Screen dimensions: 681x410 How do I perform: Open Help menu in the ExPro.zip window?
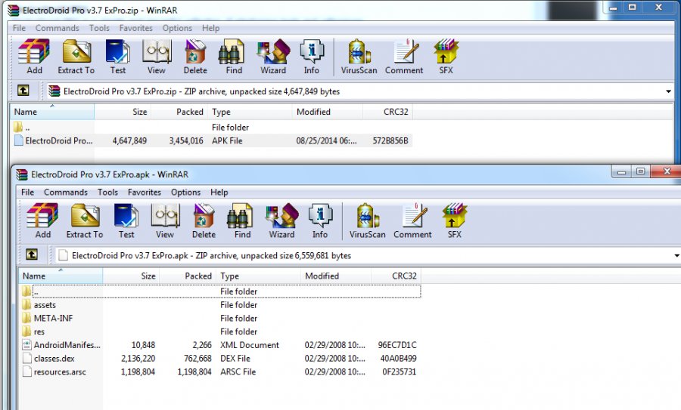coord(210,28)
